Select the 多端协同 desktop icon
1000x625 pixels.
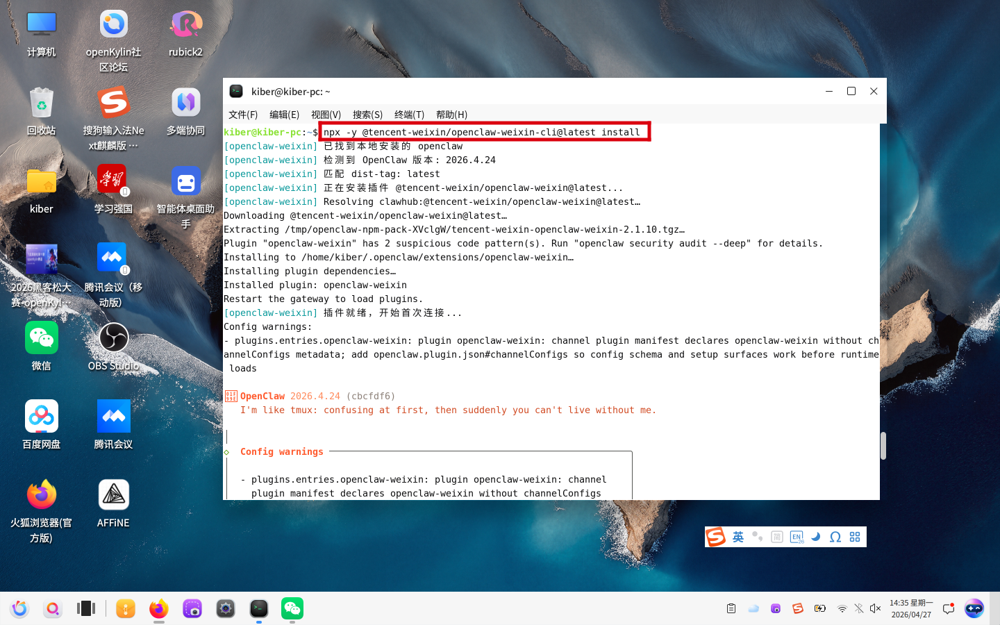(186, 103)
